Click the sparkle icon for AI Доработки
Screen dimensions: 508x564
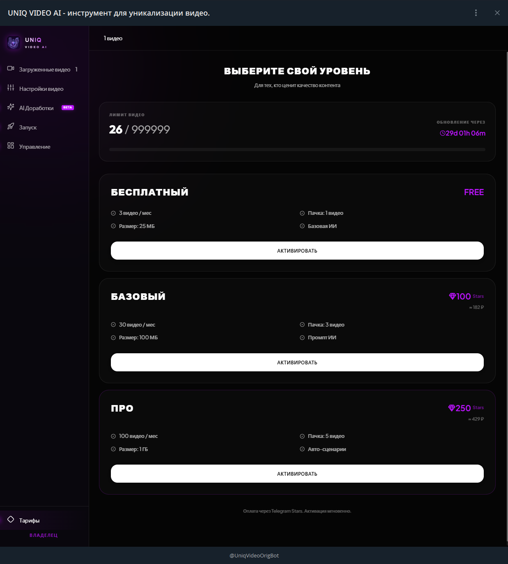(x=11, y=107)
